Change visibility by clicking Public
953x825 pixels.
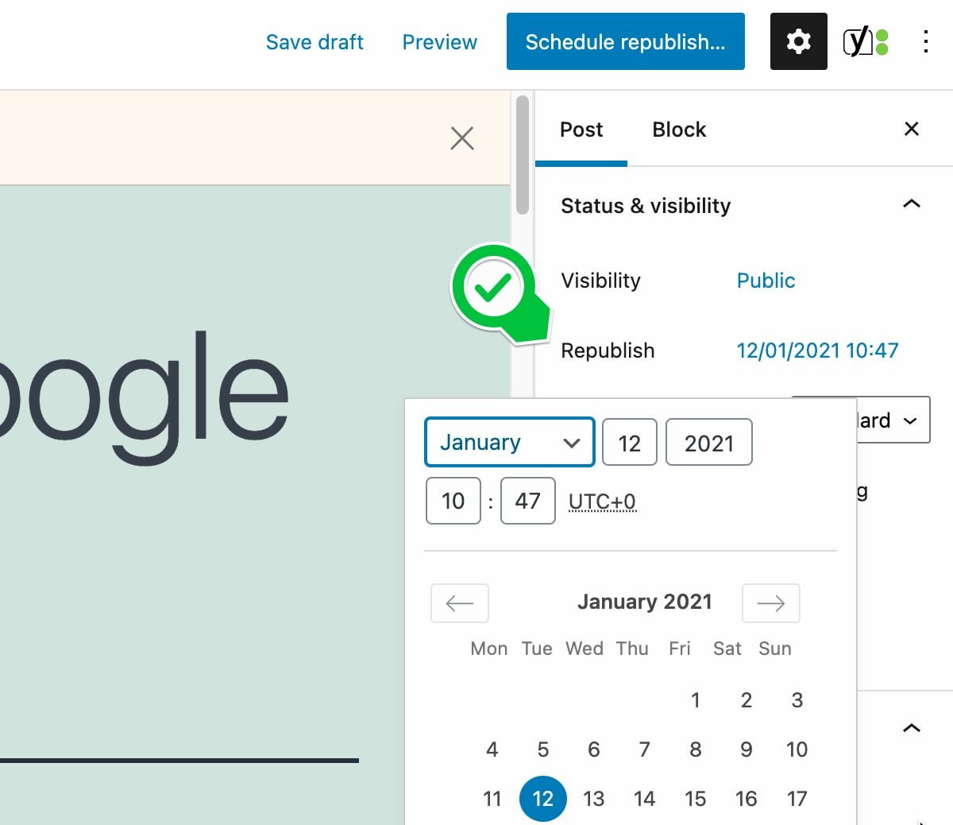(766, 281)
